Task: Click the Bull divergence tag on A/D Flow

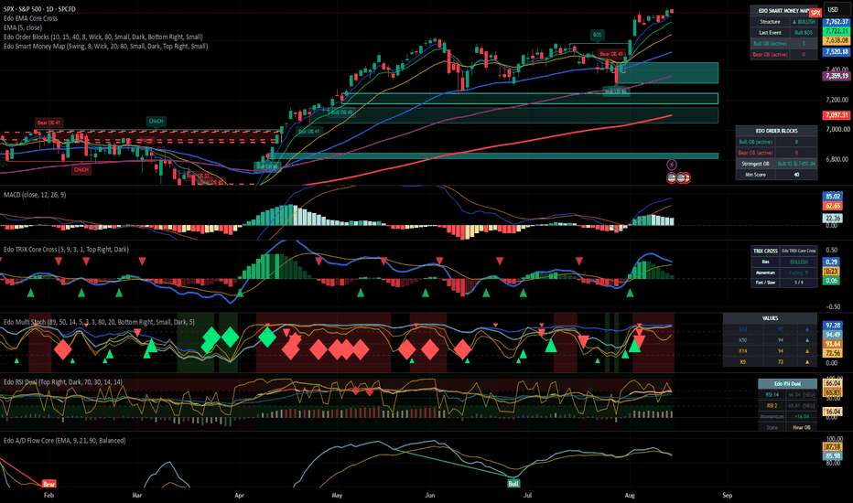Action: pyautogui.click(x=513, y=484)
